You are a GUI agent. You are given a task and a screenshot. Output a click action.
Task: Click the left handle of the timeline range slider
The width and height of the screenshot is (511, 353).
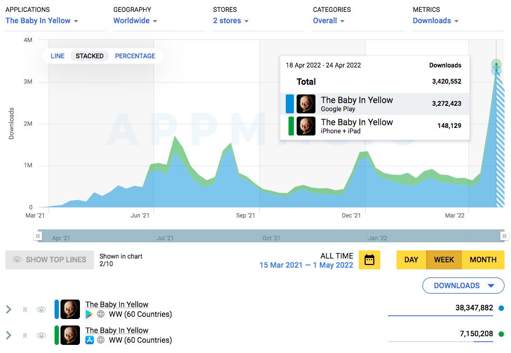(x=38, y=236)
